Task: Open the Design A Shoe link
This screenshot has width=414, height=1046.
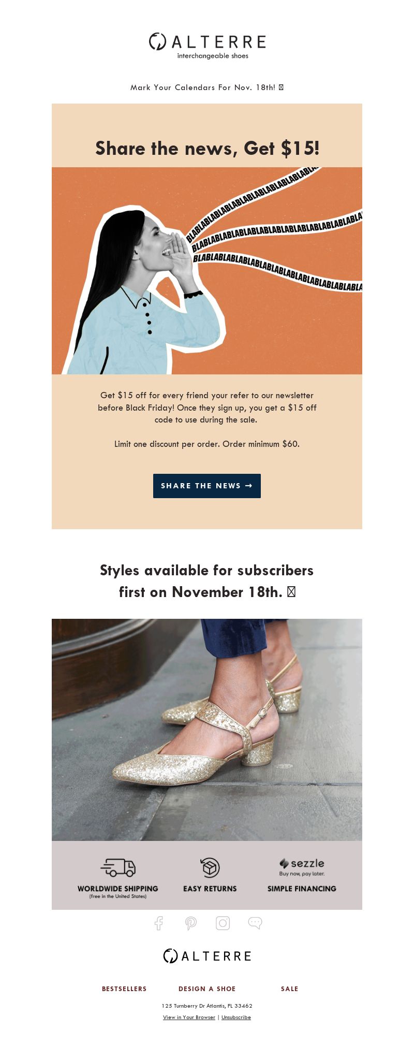Action: point(207,989)
